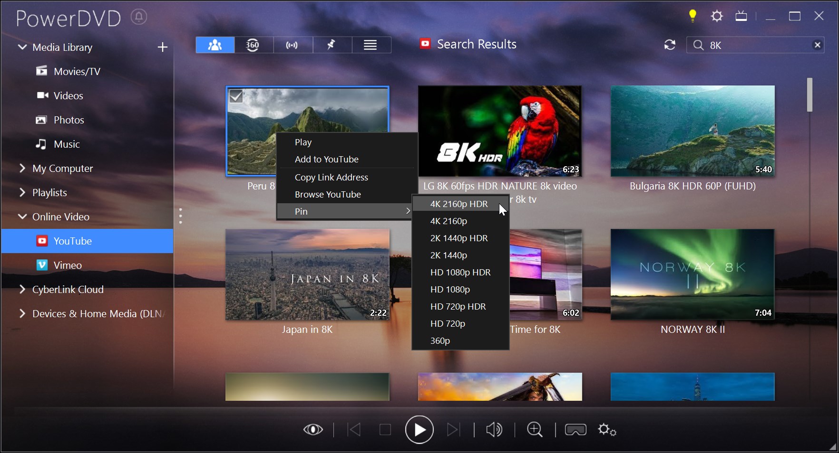Enter VR headset mode

tap(575, 430)
